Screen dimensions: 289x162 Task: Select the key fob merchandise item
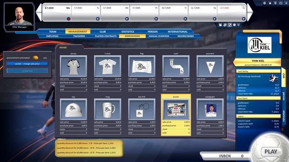[142, 109]
